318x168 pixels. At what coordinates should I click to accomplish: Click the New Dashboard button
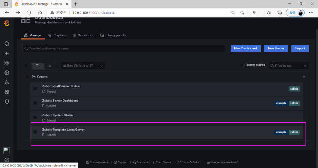246,49
